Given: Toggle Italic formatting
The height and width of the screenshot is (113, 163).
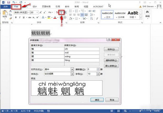Looking at the screenshot, I should [x=20, y=17].
